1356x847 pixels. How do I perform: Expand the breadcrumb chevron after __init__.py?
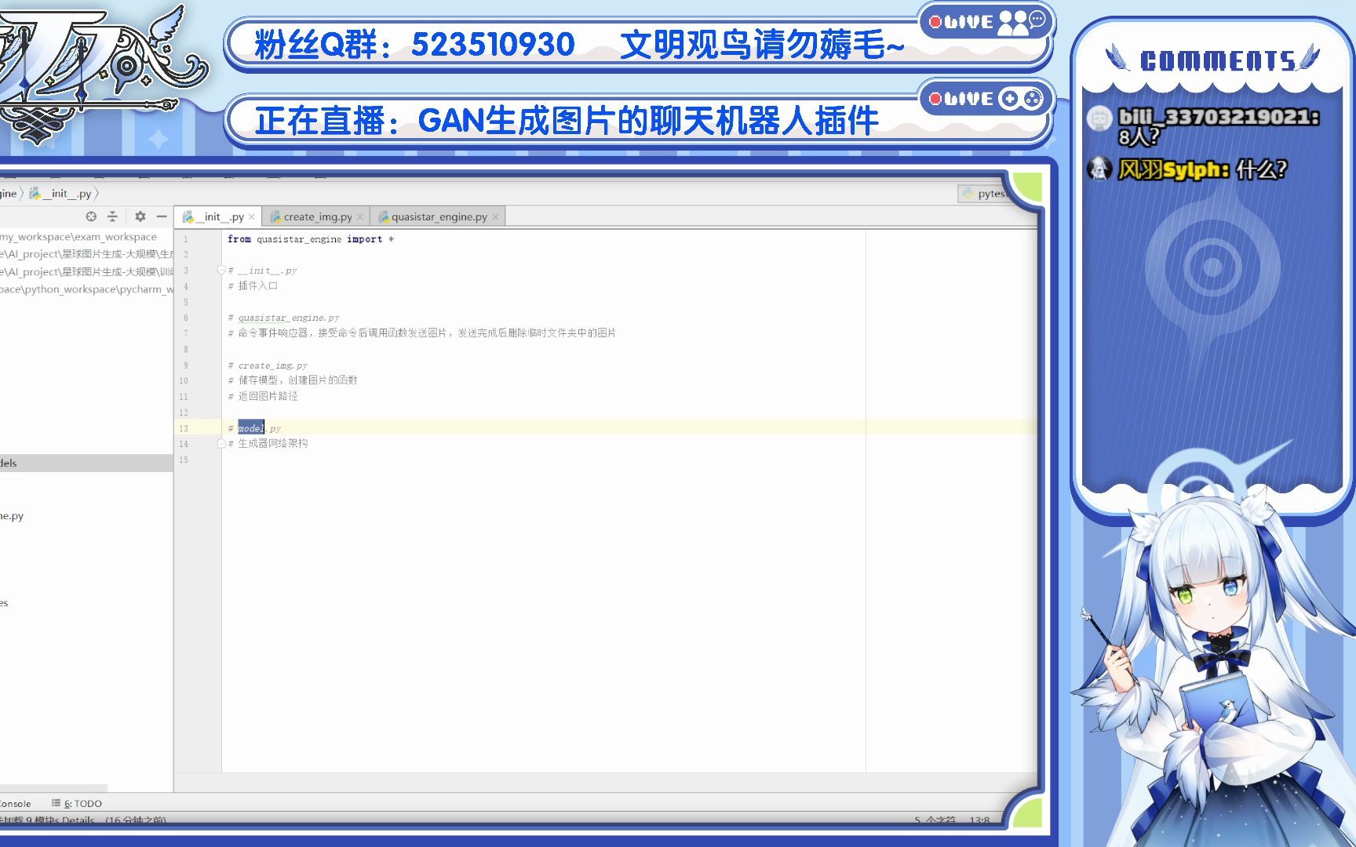[x=97, y=194]
